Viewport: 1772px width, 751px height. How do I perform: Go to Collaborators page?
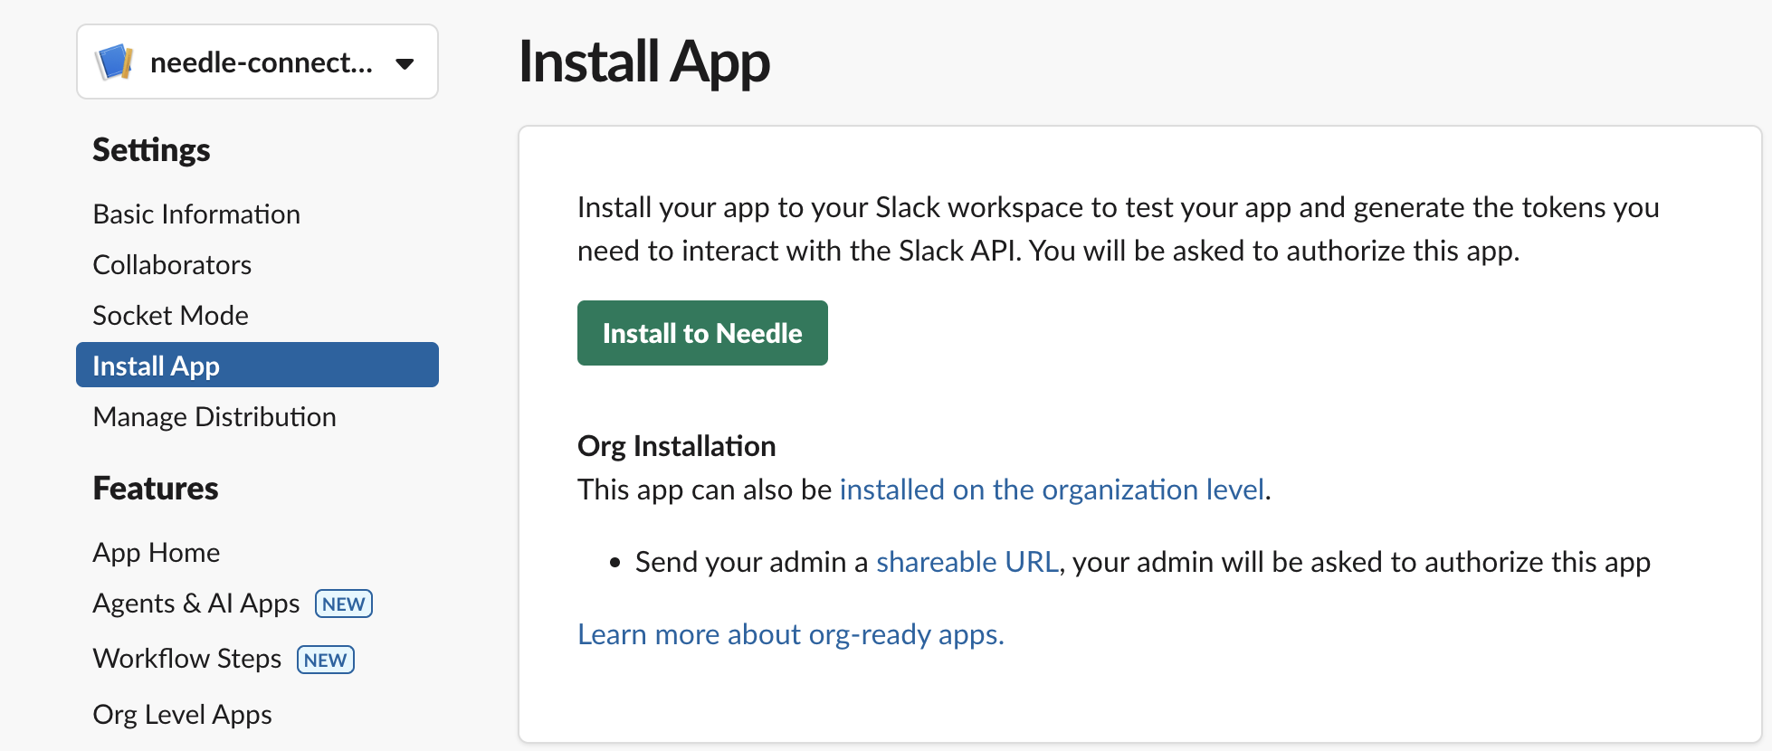(x=172, y=265)
